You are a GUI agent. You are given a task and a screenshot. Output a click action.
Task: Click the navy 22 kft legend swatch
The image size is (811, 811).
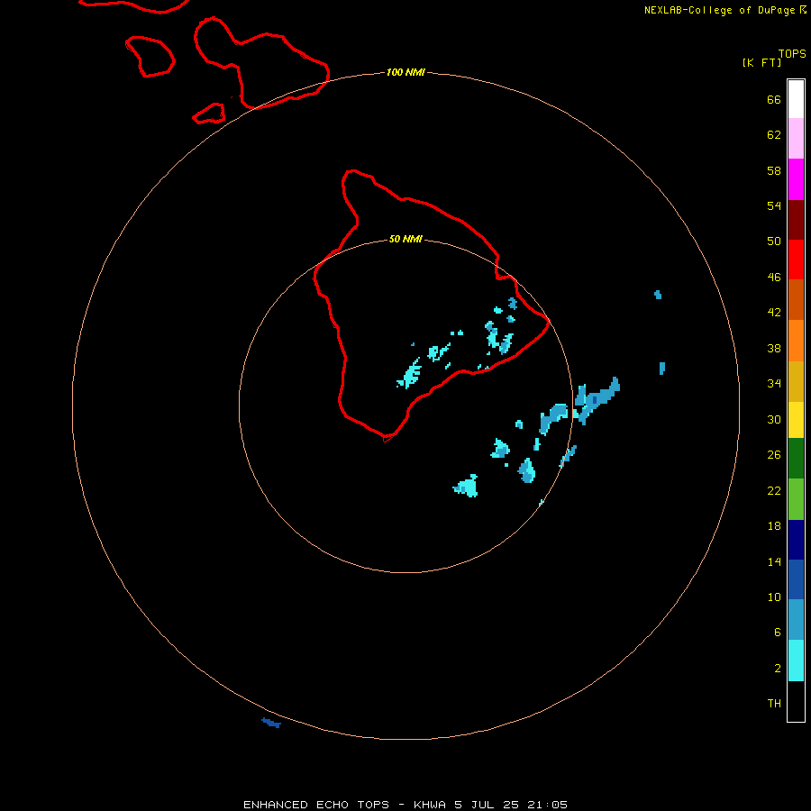click(796, 540)
